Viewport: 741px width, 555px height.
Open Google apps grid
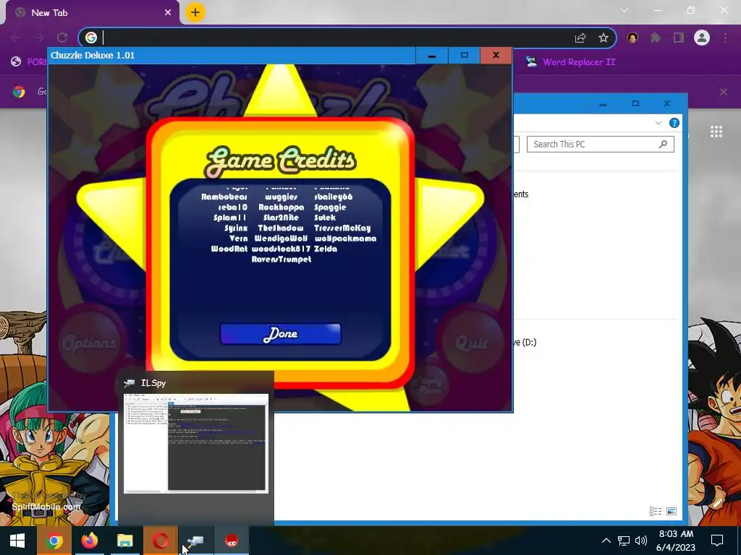(716, 132)
